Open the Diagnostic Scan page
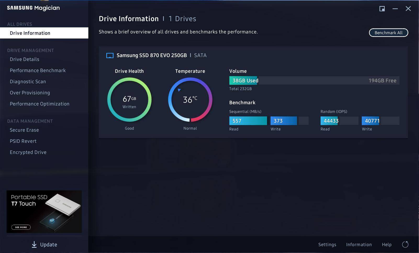This screenshot has height=253, width=419. pyautogui.click(x=28, y=82)
